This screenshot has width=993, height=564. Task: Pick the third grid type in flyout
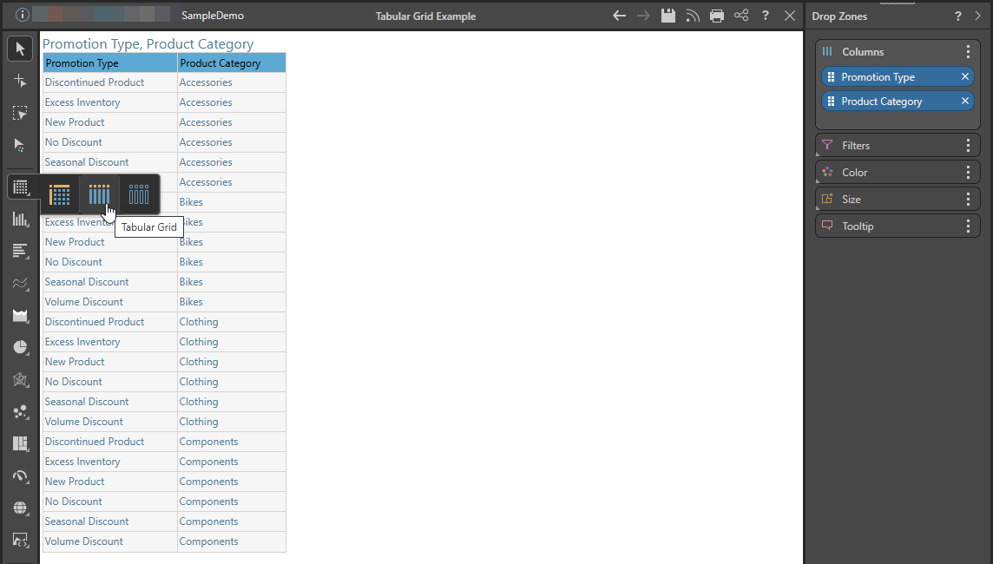(x=139, y=194)
